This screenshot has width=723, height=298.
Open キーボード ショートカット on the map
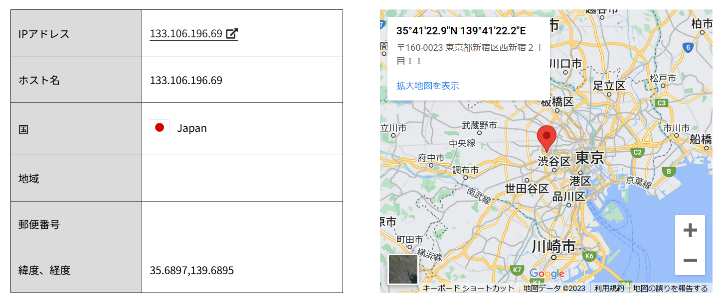point(469,289)
